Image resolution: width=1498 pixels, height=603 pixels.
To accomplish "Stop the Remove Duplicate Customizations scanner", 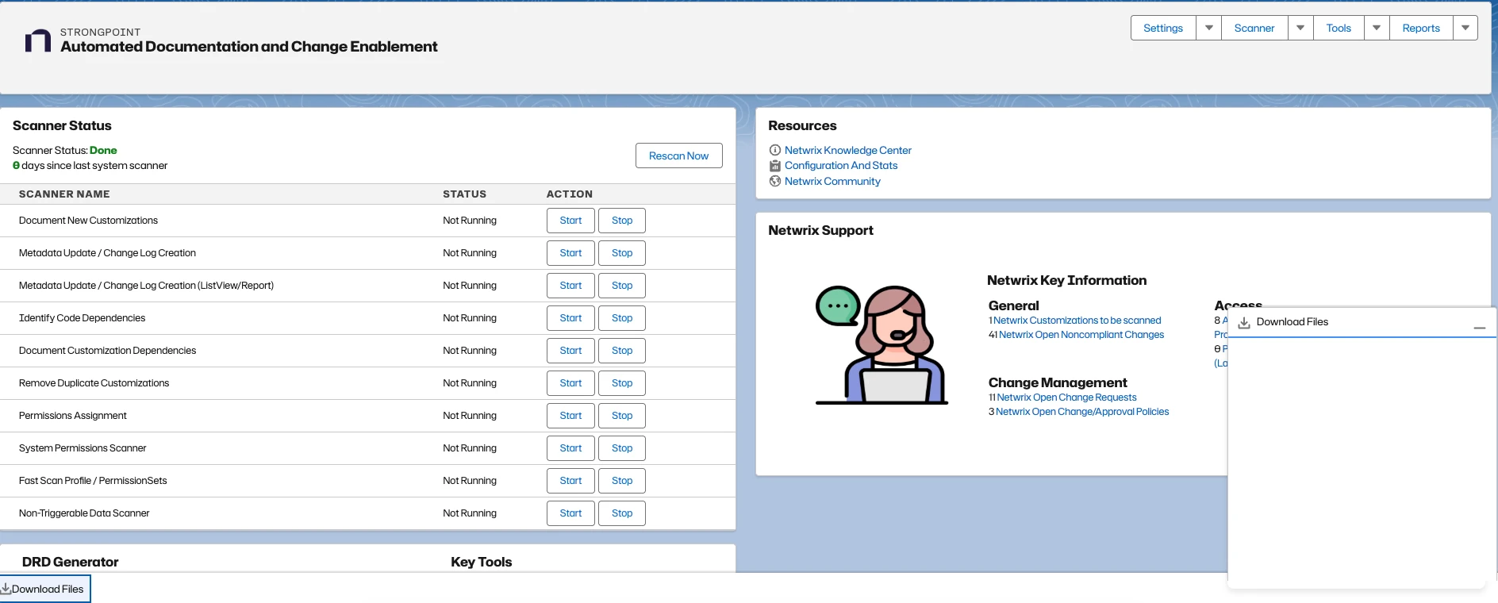I will [x=622, y=383].
